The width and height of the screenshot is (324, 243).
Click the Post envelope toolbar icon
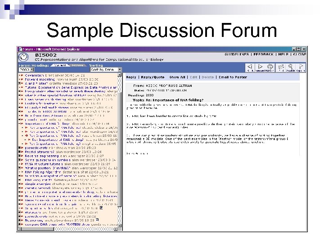coord(281,67)
